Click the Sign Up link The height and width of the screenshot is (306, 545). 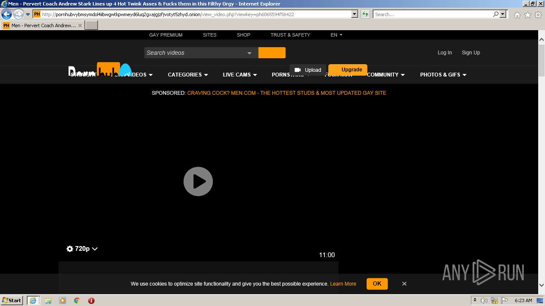[x=471, y=53]
